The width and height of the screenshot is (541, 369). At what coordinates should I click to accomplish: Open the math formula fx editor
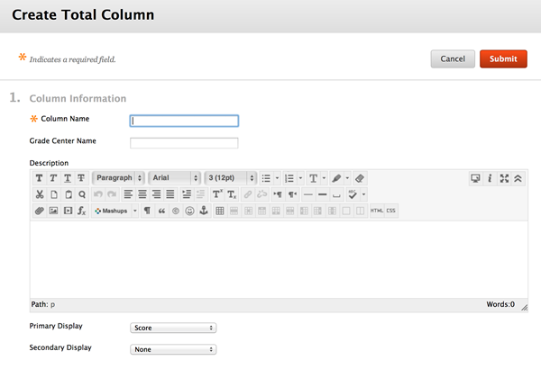[x=81, y=211]
